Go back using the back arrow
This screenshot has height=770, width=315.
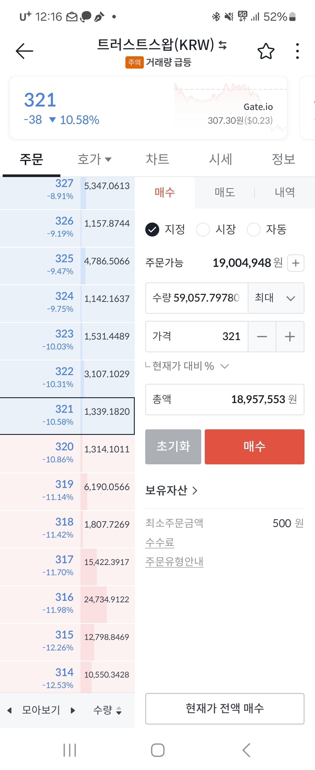pos(24,50)
